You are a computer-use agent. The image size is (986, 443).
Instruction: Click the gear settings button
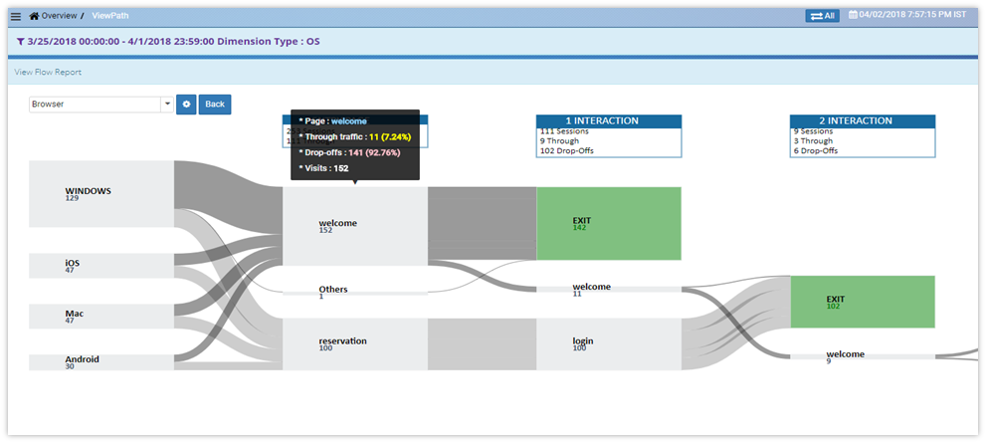pos(186,105)
